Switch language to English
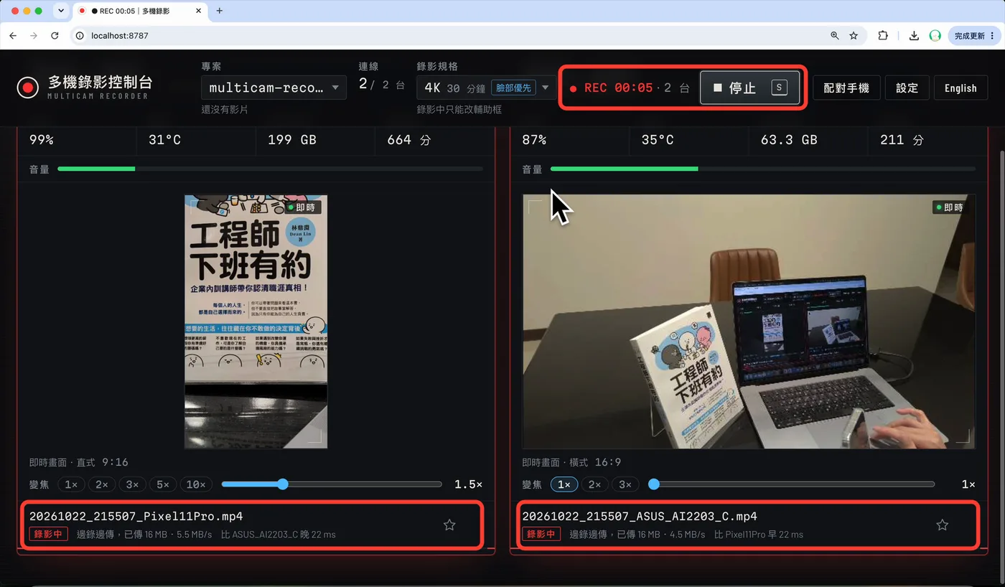The height and width of the screenshot is (587, 1005). [x=960, y=88]
